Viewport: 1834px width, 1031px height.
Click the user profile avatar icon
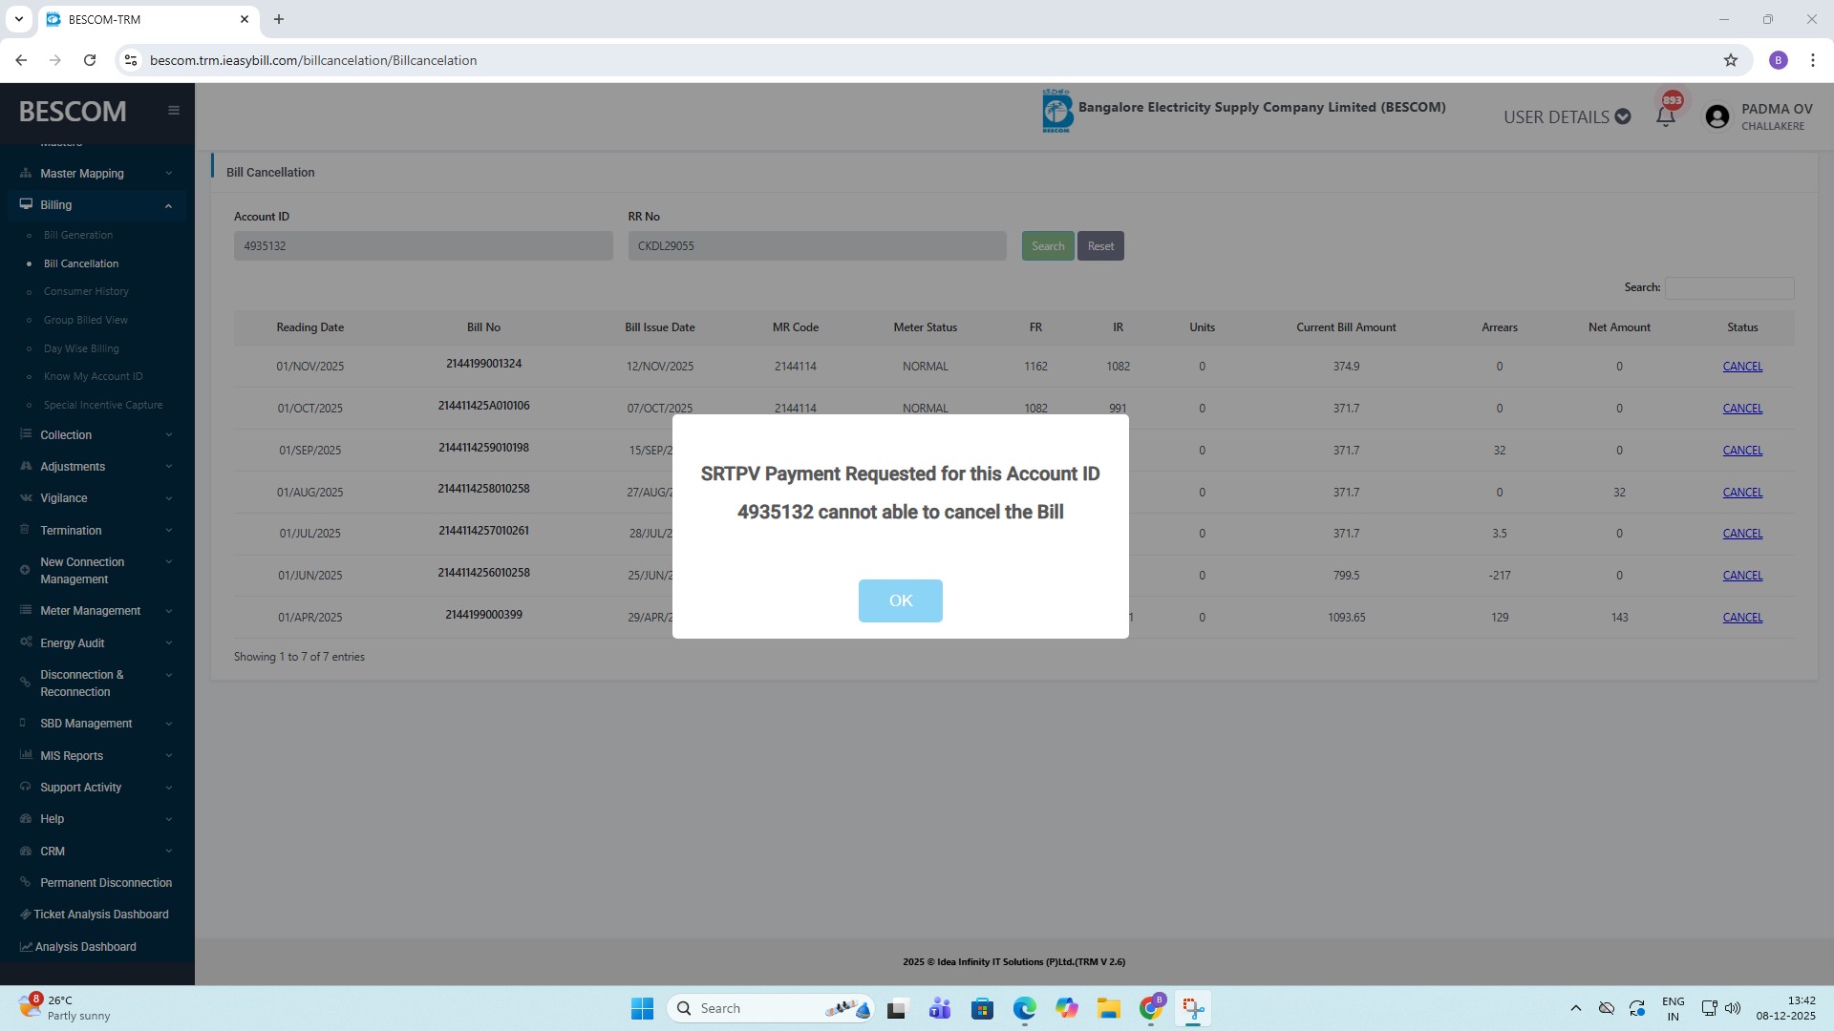(1717, 116)
